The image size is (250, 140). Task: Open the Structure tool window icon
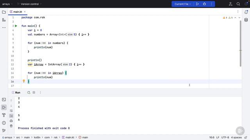pyautogui.click(x=4, y=20)
